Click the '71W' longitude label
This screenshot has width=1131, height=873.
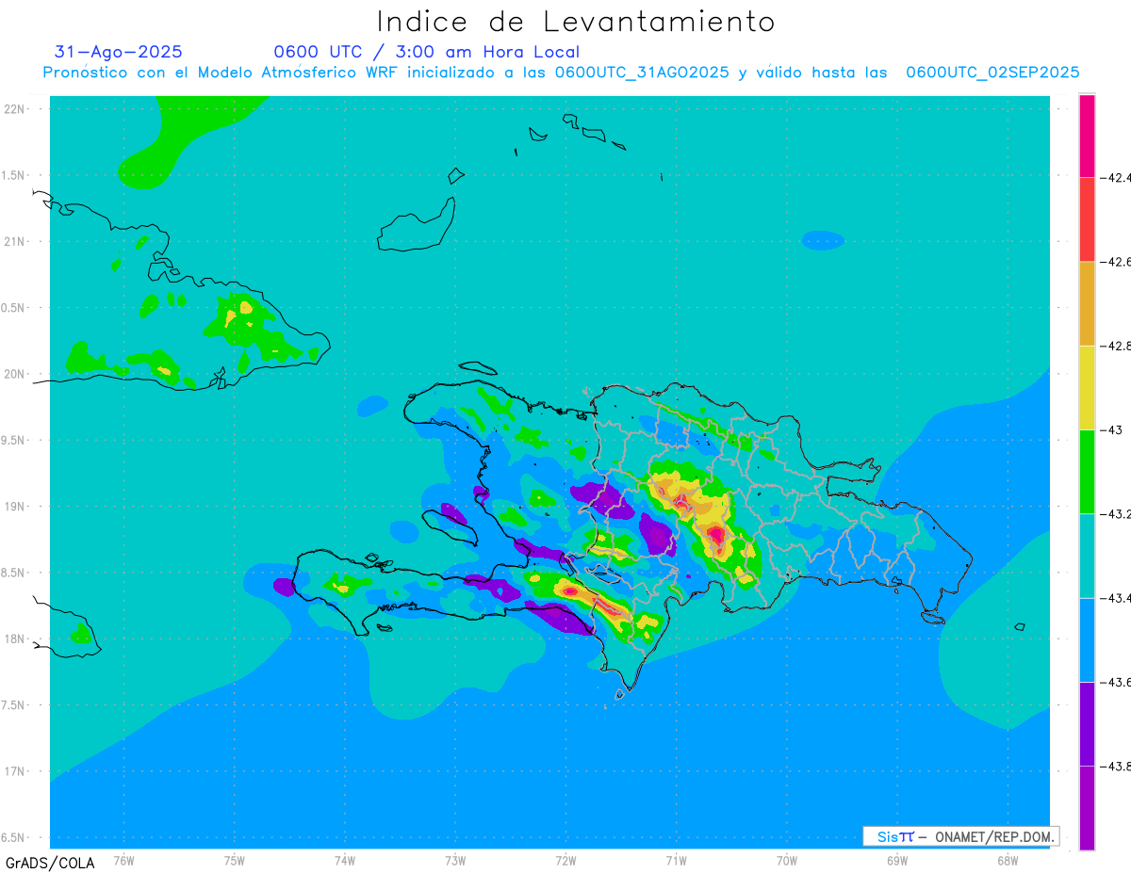tap(676, 861)
